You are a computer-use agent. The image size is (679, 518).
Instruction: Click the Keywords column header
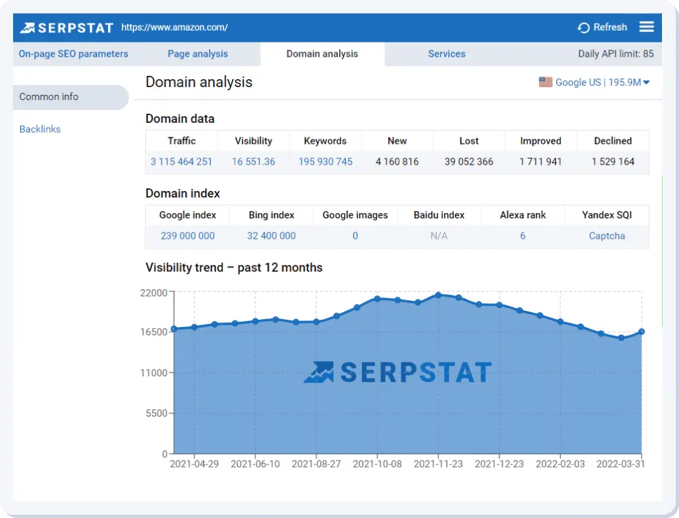(x=325, y=141)
